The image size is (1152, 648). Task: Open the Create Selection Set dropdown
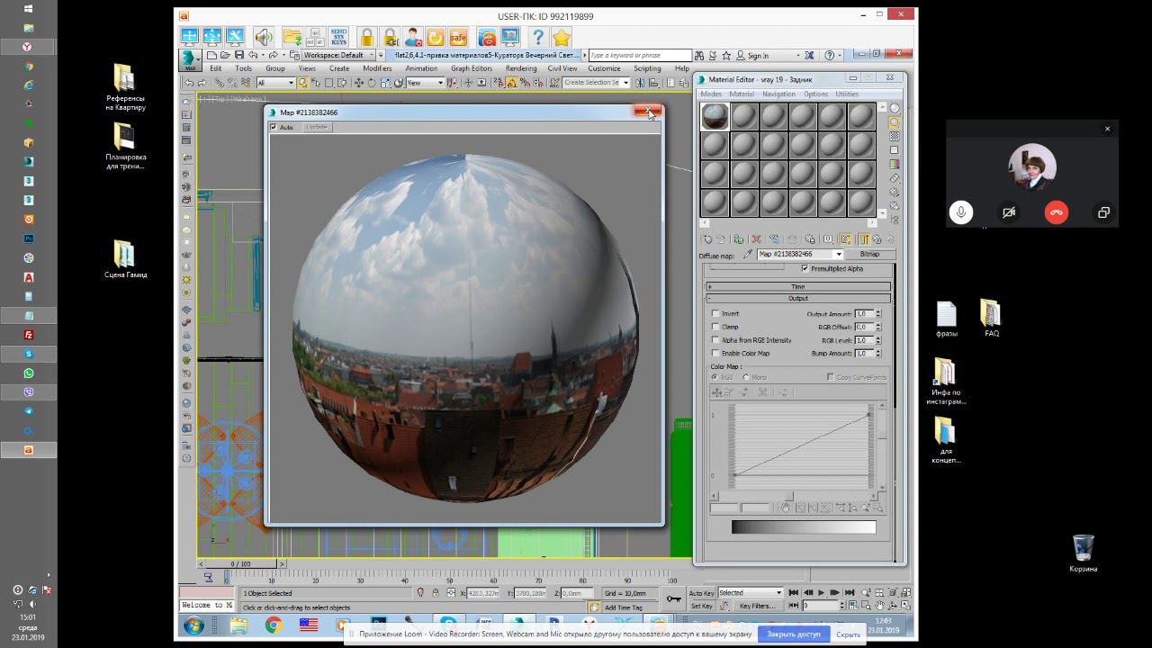[x=596, y=83]
